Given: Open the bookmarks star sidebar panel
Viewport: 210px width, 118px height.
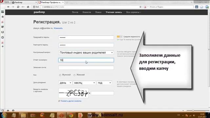Looking at the screenshot, I should click(3, 17).
